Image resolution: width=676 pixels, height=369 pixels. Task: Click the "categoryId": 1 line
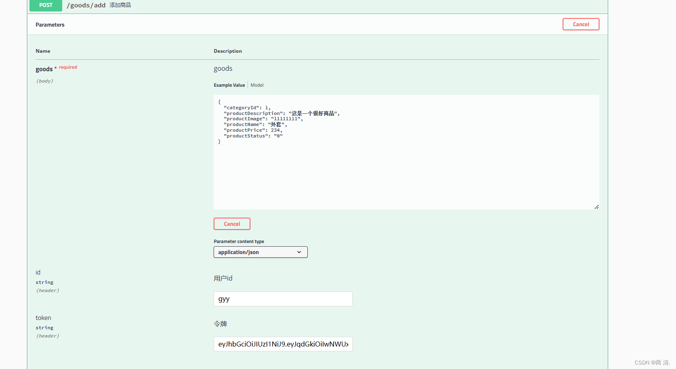[247, 108]
